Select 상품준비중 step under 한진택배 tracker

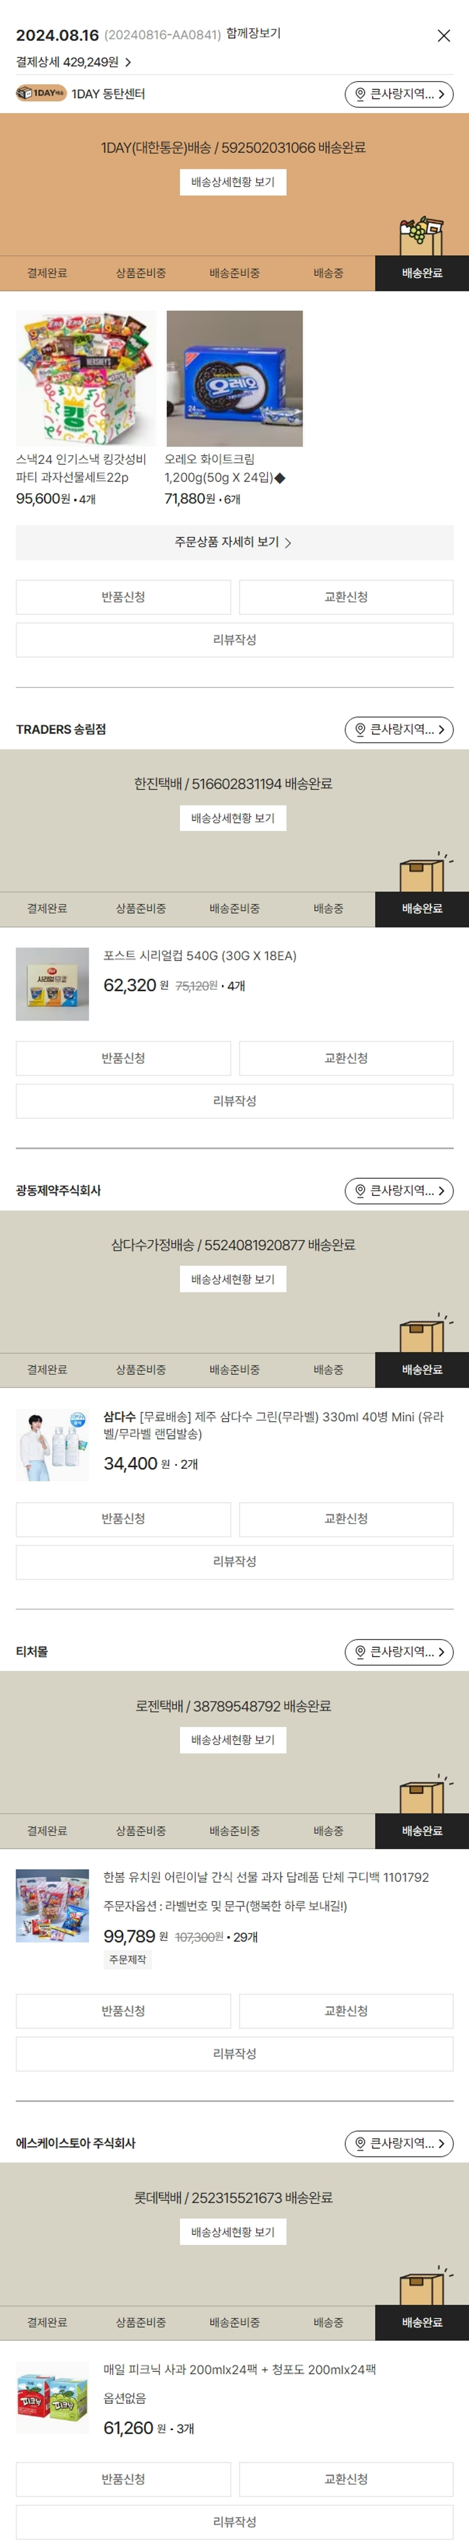tap(140, 908)
